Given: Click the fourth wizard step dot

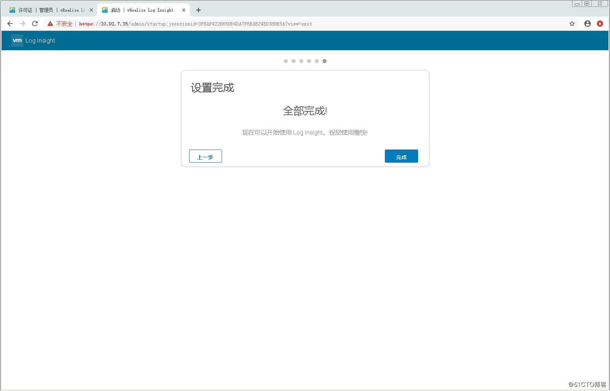Looking at the screenshot, I should [309, 61].
